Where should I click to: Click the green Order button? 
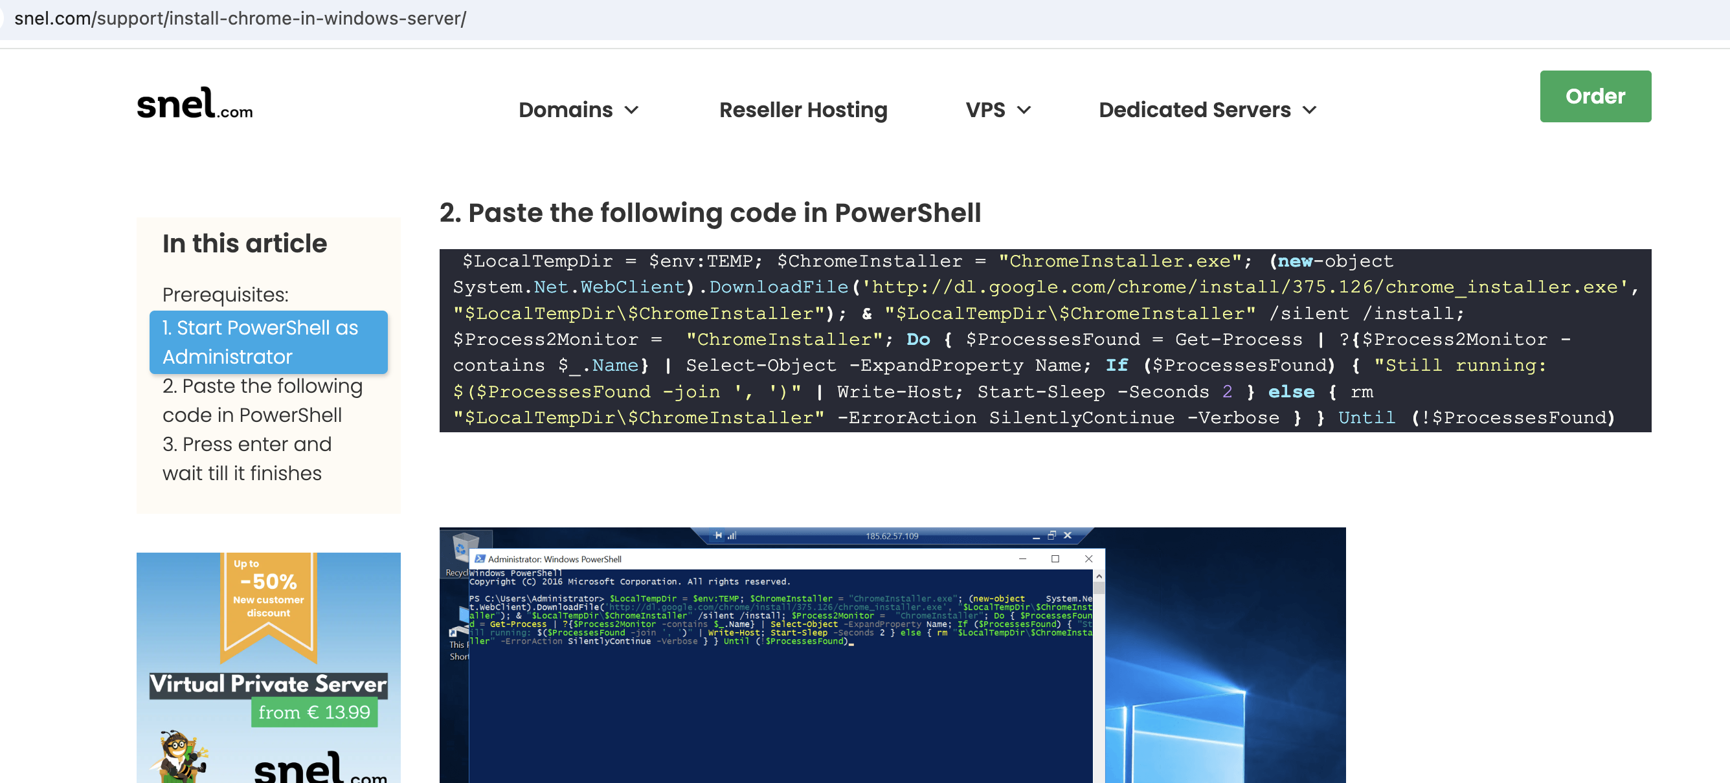pyautogui.click(x=1595, y=96)
